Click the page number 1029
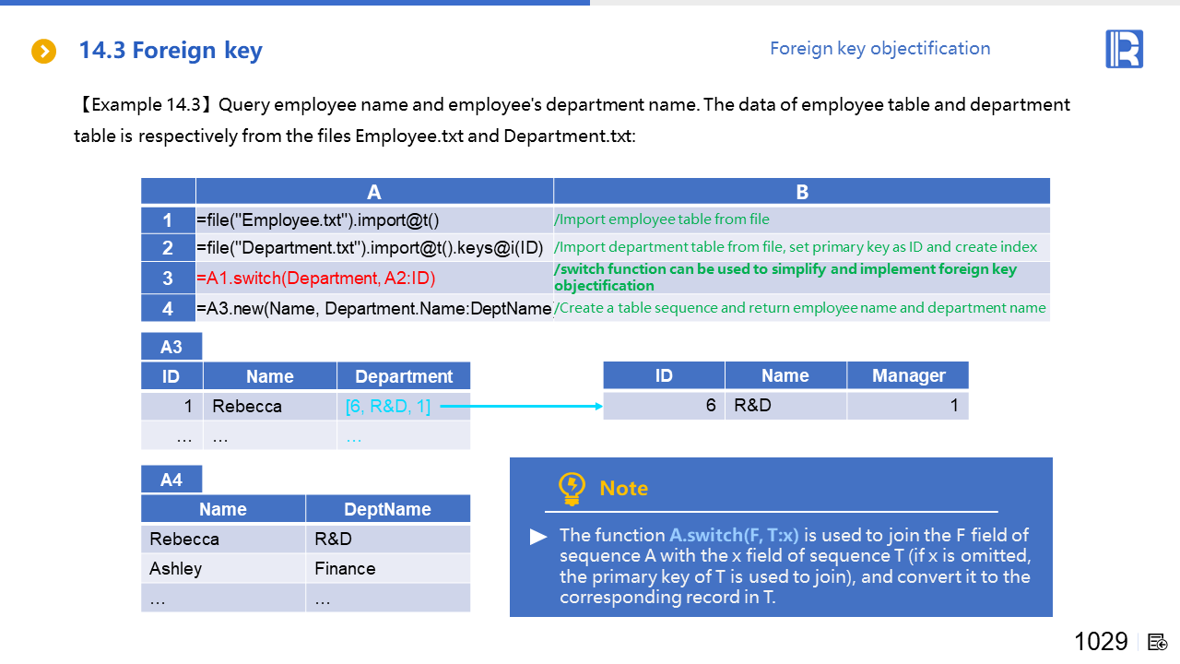 [1101, 642]
